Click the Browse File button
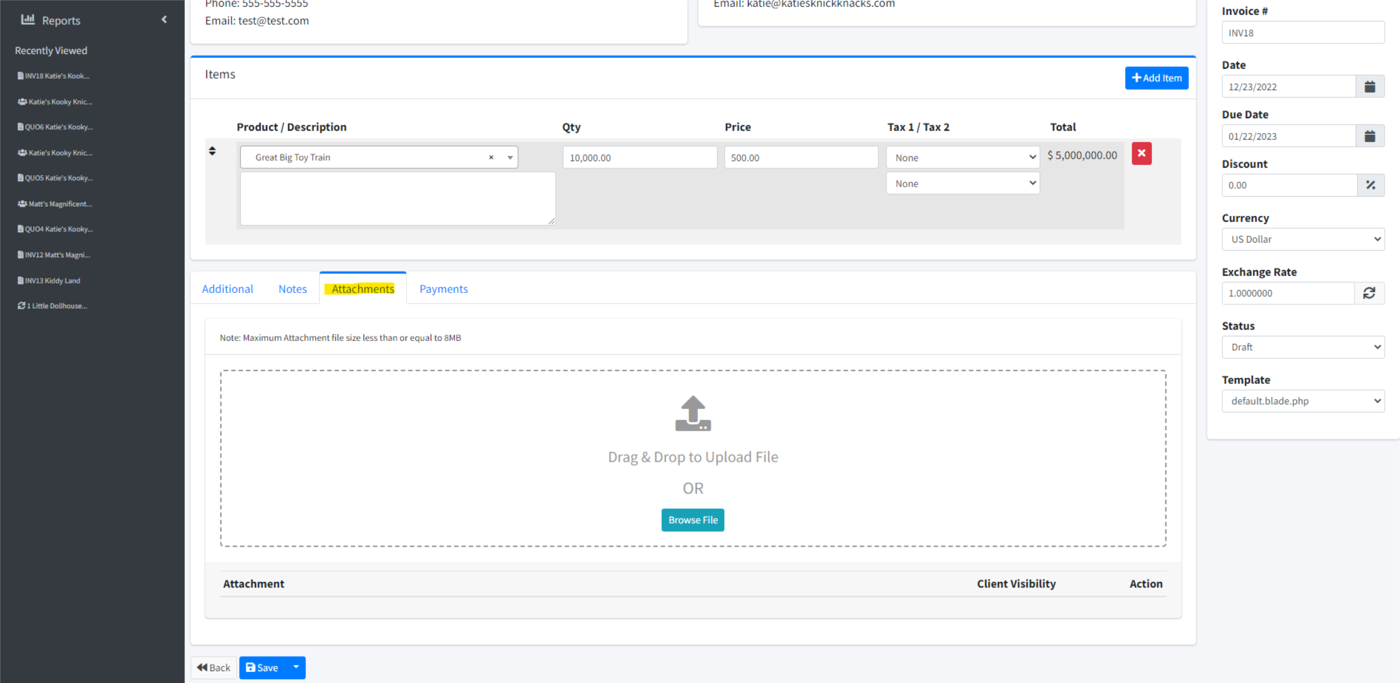This screenshot has height=683, width=1400. pos(692,520)
